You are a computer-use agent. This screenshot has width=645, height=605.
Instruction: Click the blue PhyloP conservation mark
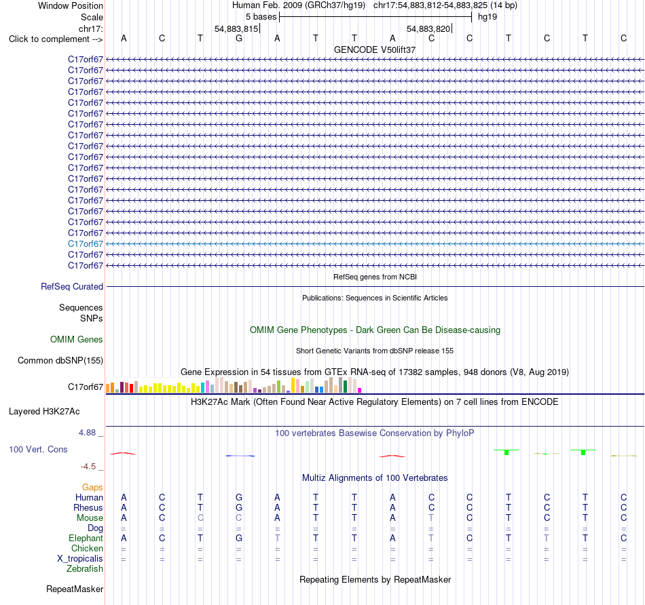(x=240, y=456)
